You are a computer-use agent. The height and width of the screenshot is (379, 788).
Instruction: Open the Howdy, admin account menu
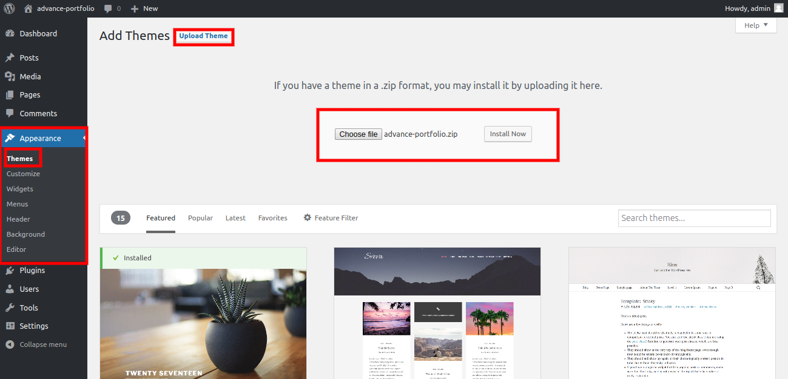coord(754,8)
